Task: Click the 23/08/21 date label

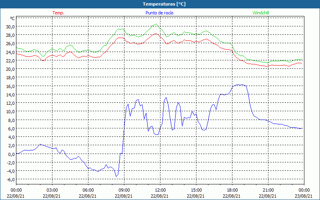Action: (304, 196)
